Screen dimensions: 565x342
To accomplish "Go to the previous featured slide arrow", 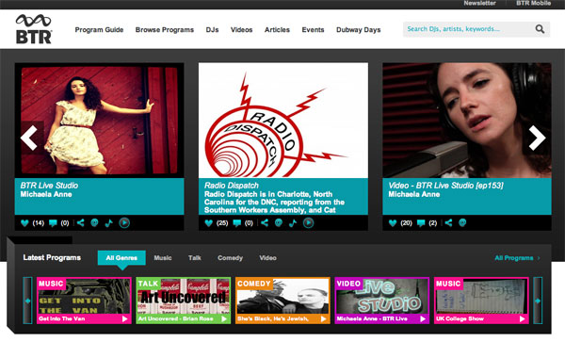I will (29, 138).
